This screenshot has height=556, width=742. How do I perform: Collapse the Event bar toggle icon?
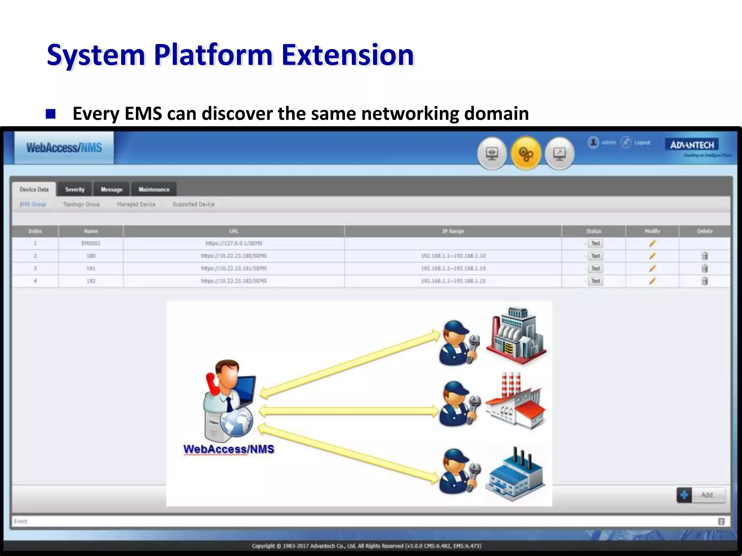point(721,521)
